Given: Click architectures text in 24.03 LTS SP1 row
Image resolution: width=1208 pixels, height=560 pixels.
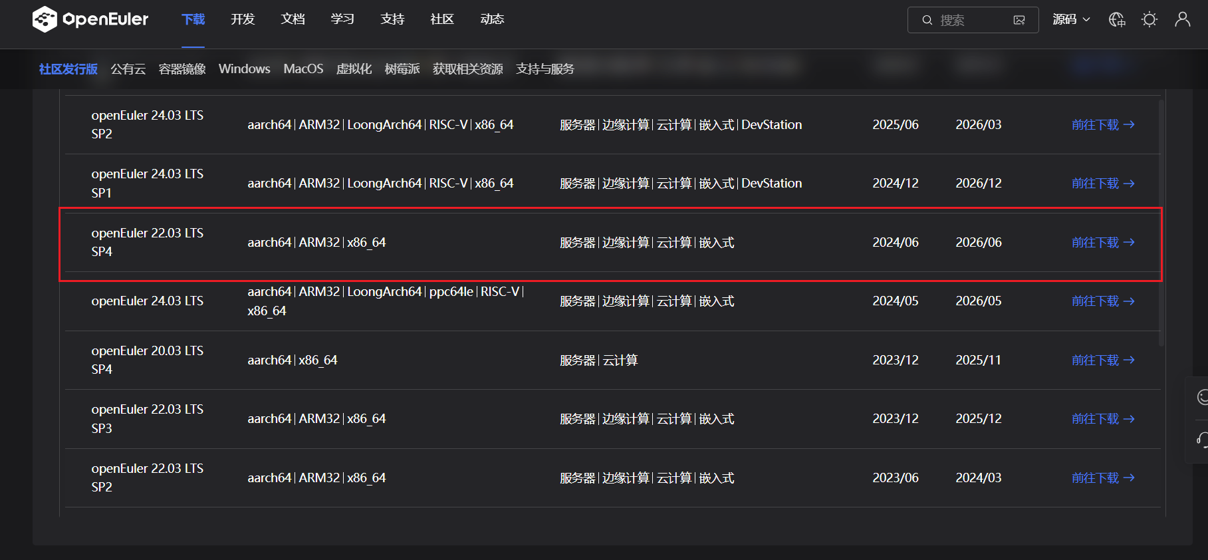Looking at the screenshot, I should click(x=381, y=184).
